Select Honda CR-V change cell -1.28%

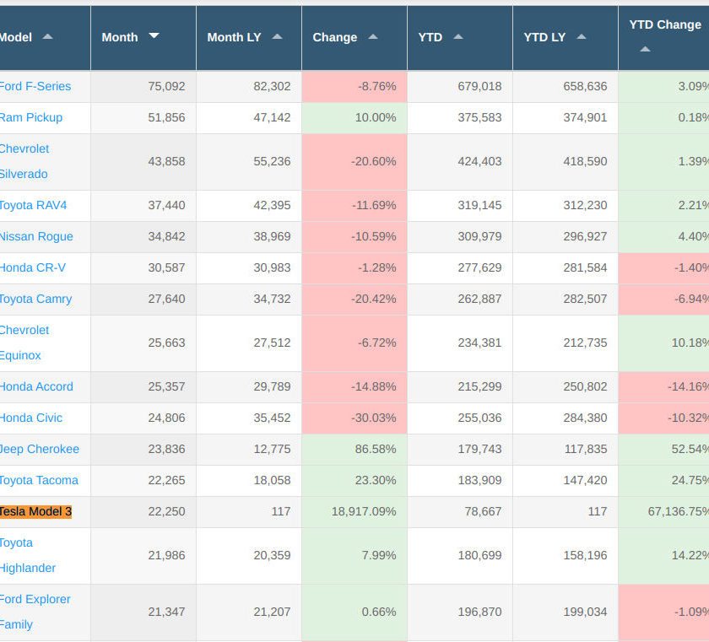tap(354, 268)
